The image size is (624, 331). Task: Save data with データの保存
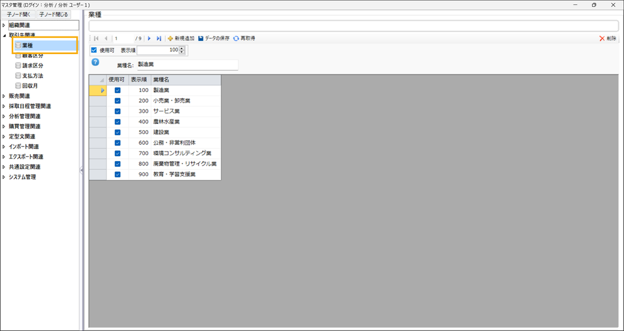pyautogui.click(x=214, y=38)
